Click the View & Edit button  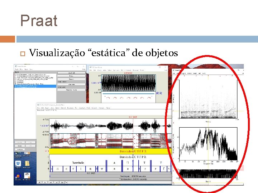click(71, 73)
